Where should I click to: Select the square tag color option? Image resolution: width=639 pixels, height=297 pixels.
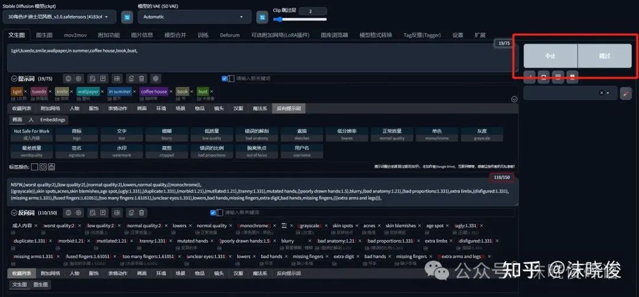35,167
